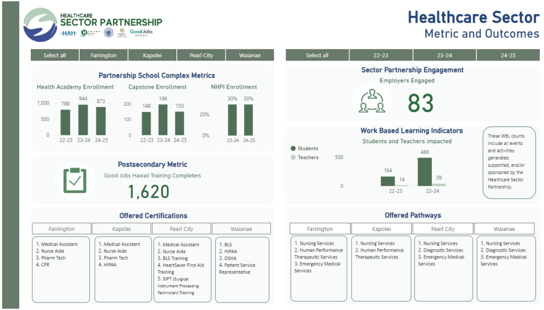Click 'HeartSaver First Aid Training' certification
This screenshot has width=544, height=310.
pos(181,269)
